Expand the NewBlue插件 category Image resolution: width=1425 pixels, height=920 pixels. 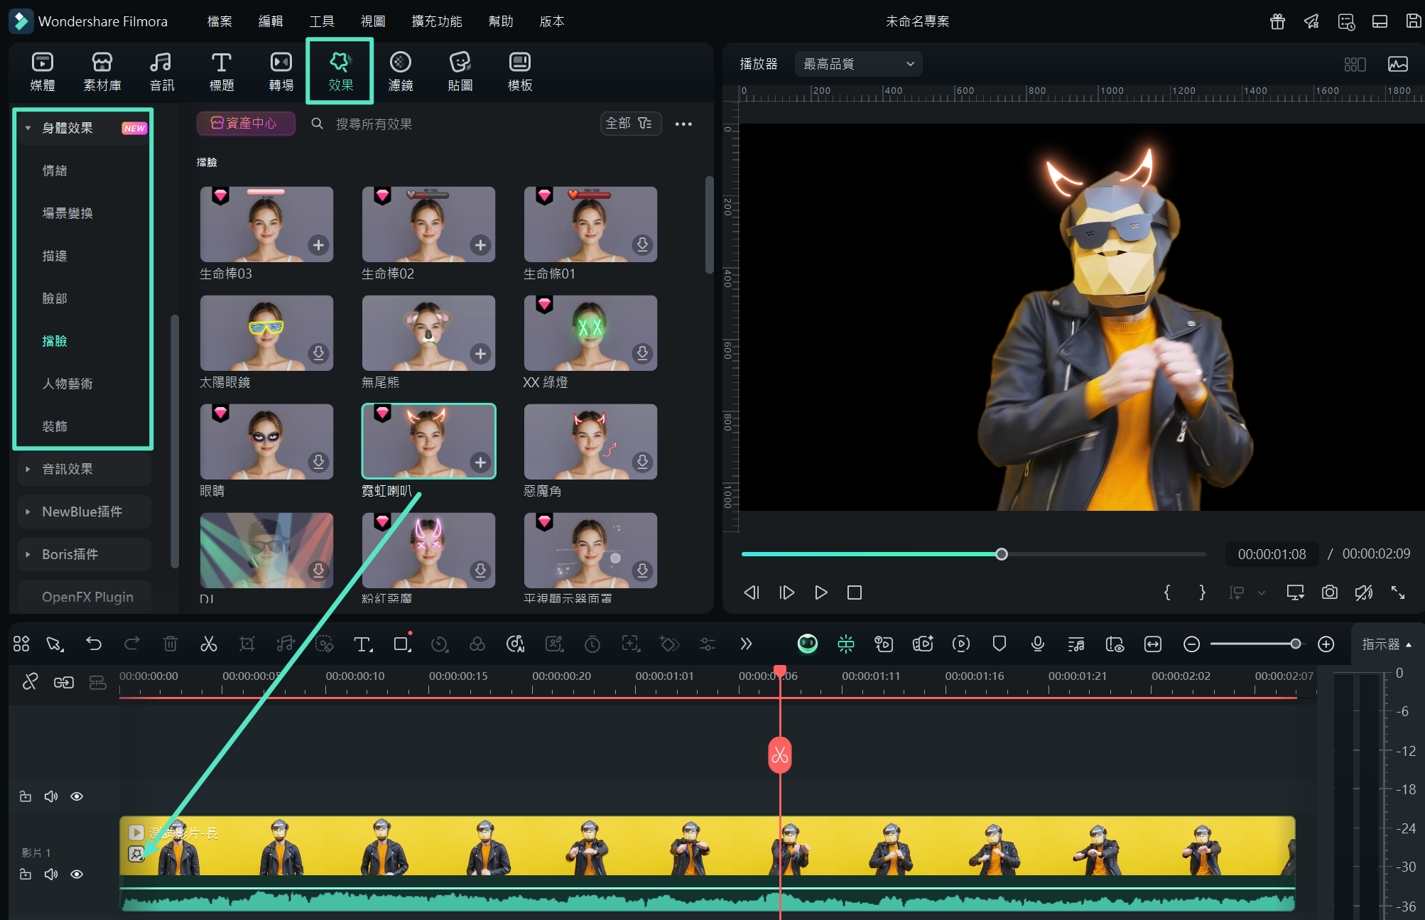point(82,512)
